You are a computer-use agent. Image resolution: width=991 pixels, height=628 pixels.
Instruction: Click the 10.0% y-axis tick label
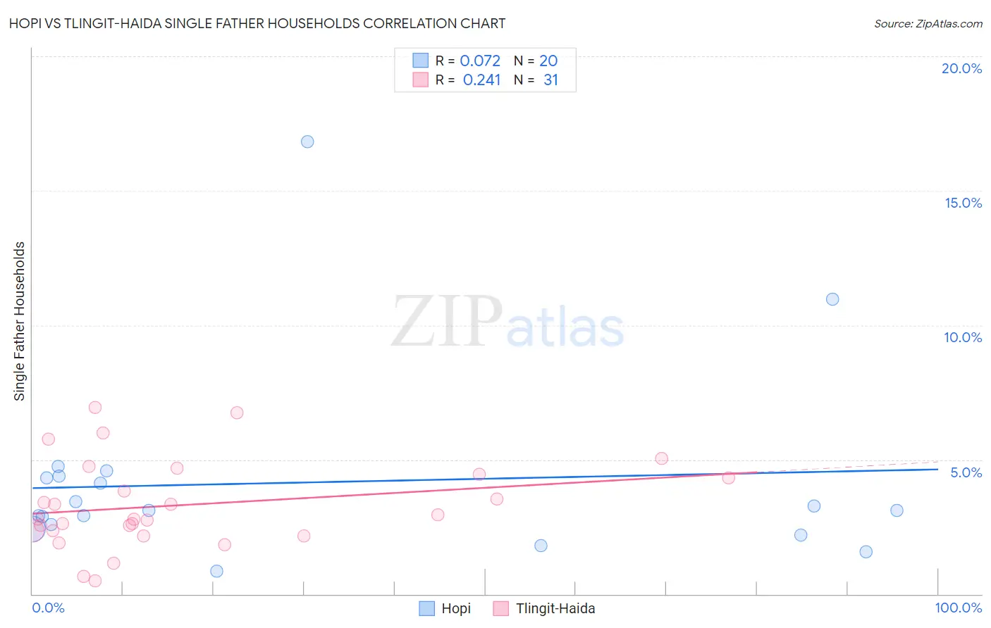963,337
